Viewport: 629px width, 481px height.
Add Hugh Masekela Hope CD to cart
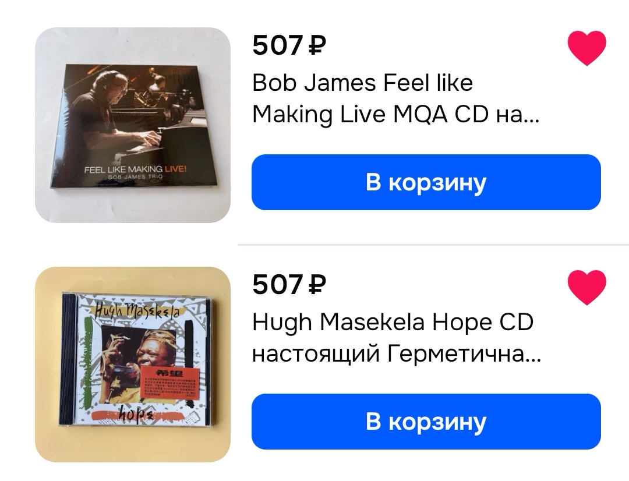[x=426, y=421]
